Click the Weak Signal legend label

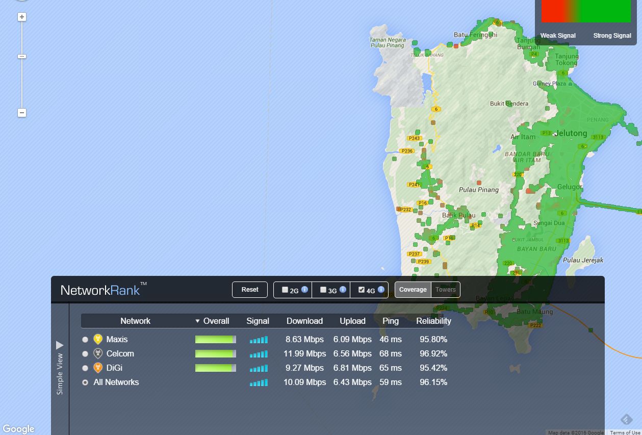558,36
